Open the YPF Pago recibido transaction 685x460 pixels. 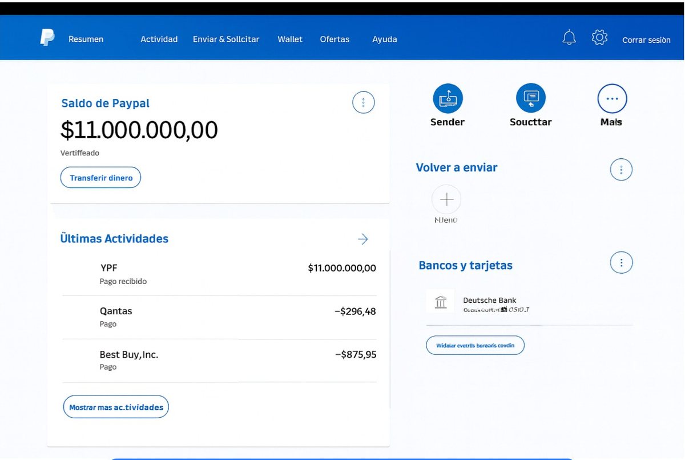click(x=219, y=274)
